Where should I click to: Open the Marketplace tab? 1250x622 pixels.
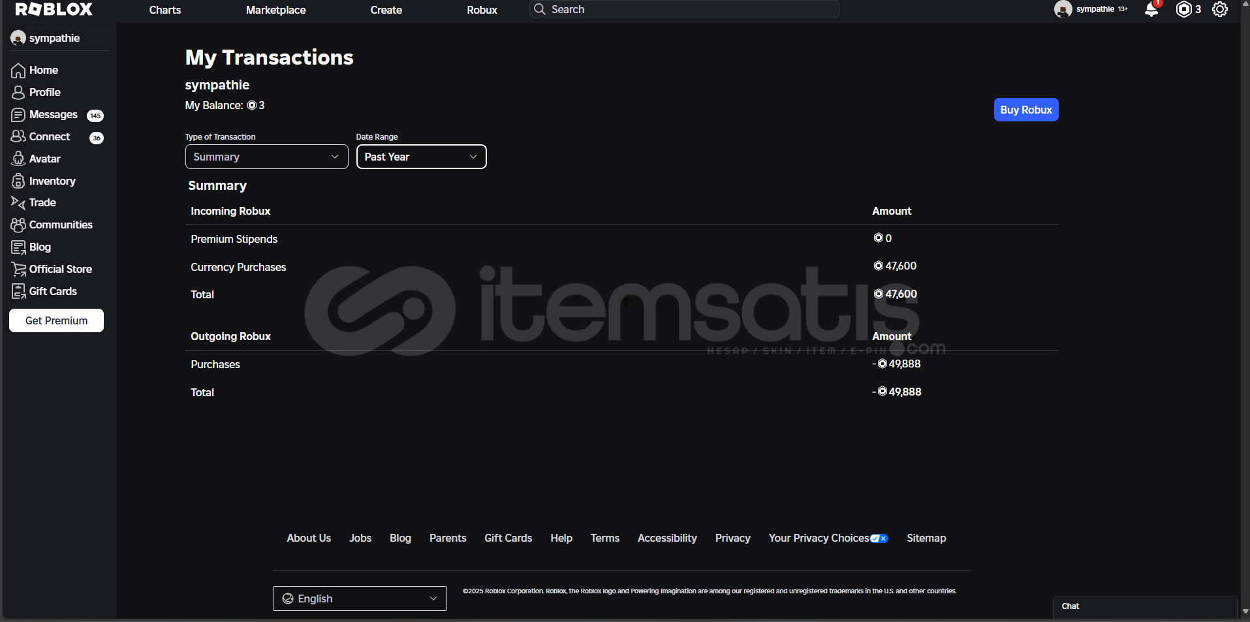276,10
